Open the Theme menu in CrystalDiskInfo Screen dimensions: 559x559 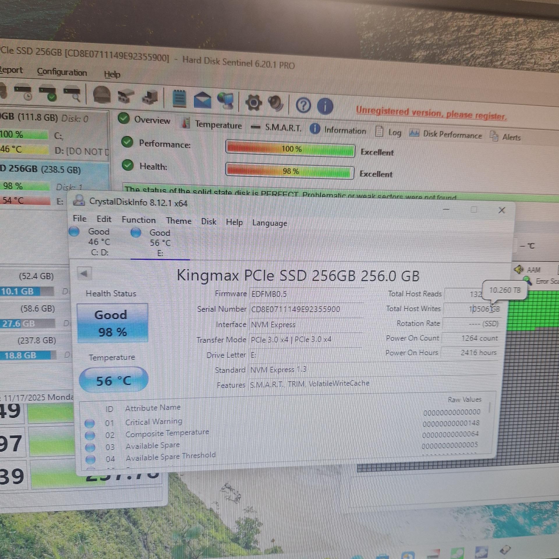[178, 221]
